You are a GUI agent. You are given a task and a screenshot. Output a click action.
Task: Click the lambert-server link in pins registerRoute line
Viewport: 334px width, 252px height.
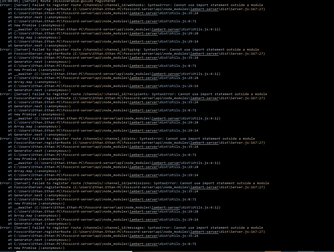click(204, 143)
